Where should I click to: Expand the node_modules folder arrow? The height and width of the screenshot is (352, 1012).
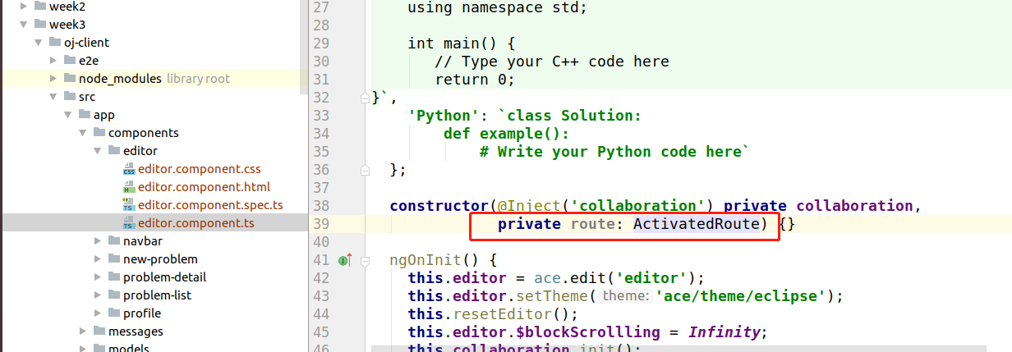(x=53, y=78)
